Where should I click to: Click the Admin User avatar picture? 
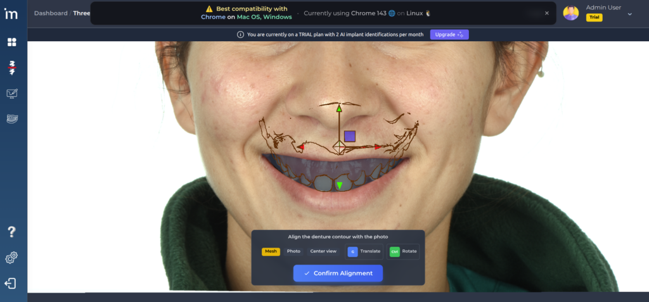(570, 13)
